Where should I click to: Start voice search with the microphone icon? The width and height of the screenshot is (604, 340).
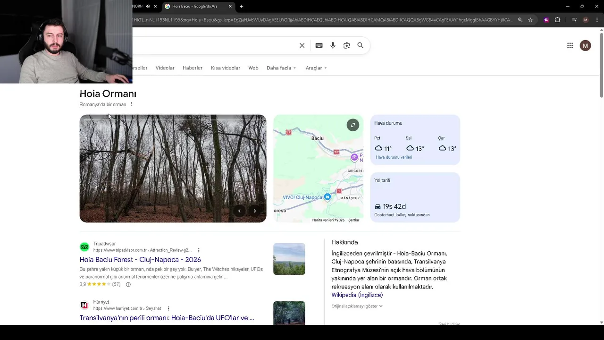(333, 45)
